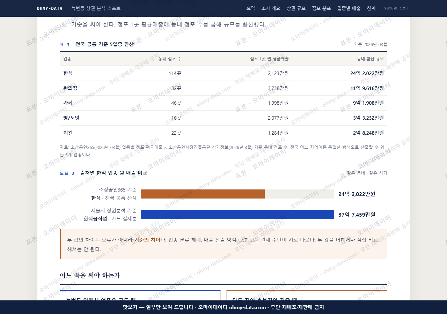This screenshot has height=314, width=447.
Task: Click the OHMY-DATA brand logo
Action: pos(50,8)
